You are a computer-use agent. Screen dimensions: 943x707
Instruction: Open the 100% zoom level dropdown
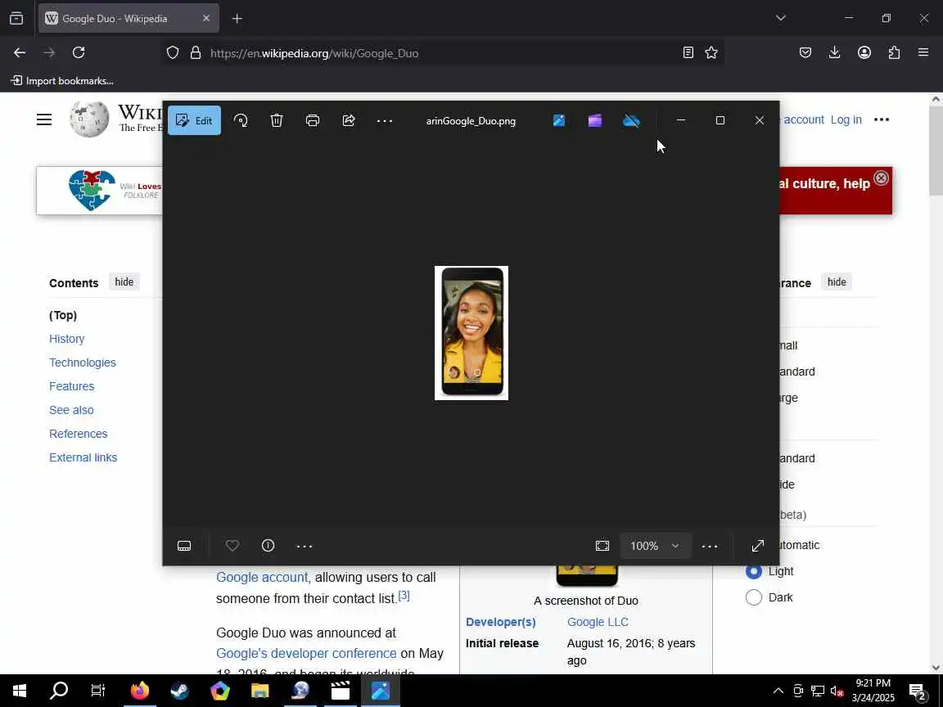coord(655,546)
